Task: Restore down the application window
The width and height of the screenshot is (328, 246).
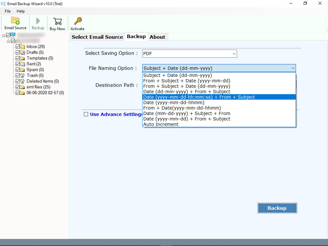Action: (305, 4)
